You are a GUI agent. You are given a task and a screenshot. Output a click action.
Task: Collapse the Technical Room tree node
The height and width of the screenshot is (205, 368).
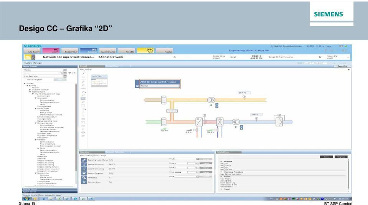click(x=30, y=92)
